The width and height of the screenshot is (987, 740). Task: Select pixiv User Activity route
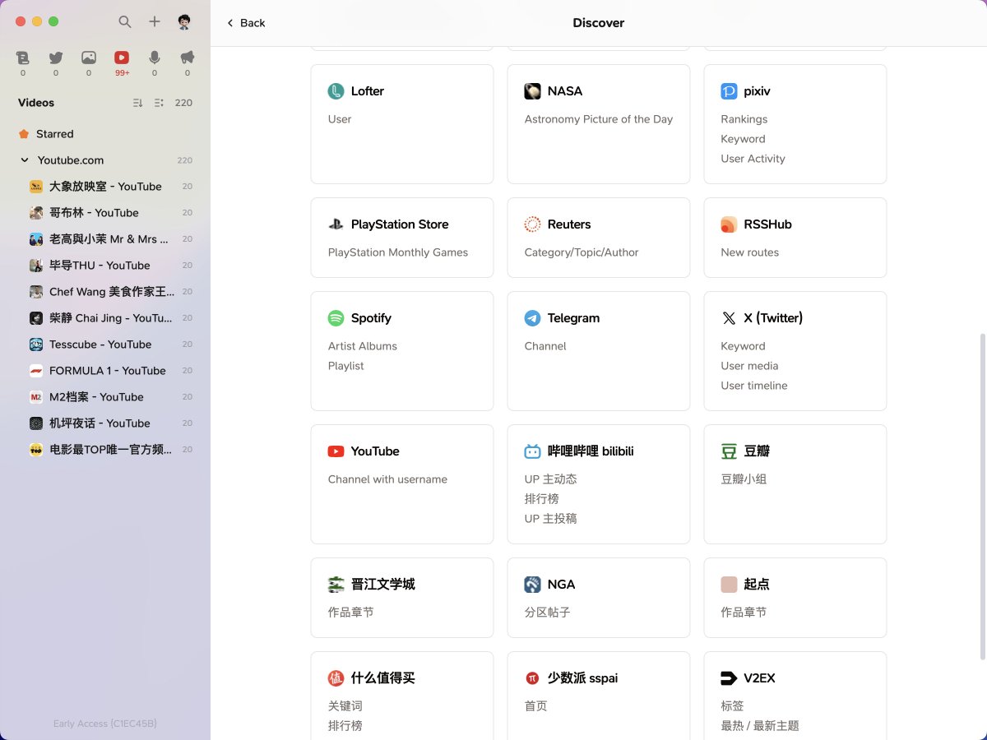tap(753, 159)
